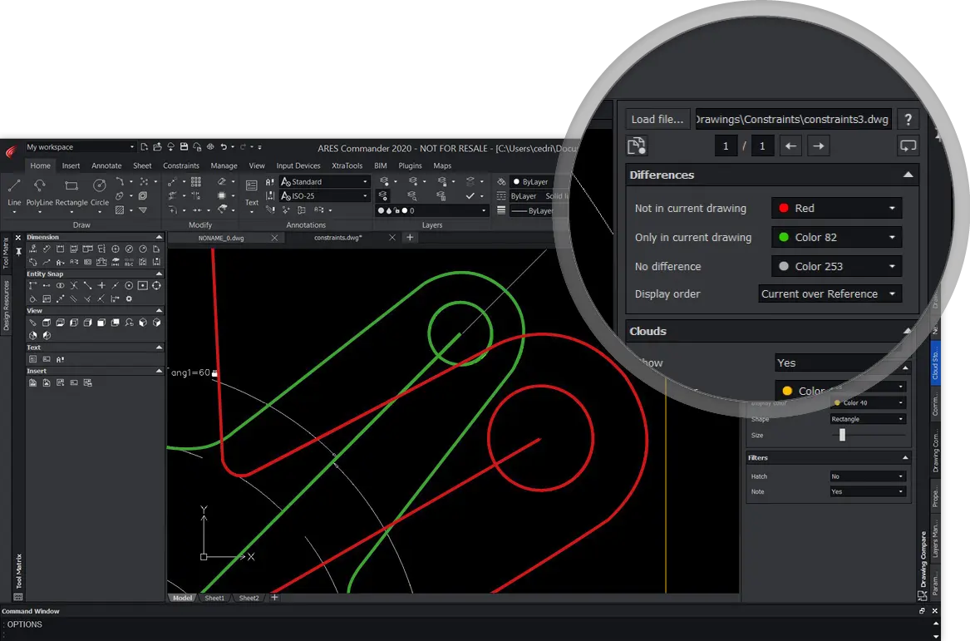Go to next difference with right arrow
This screenshot has height=641, width=970.
[x=819, y=146]
